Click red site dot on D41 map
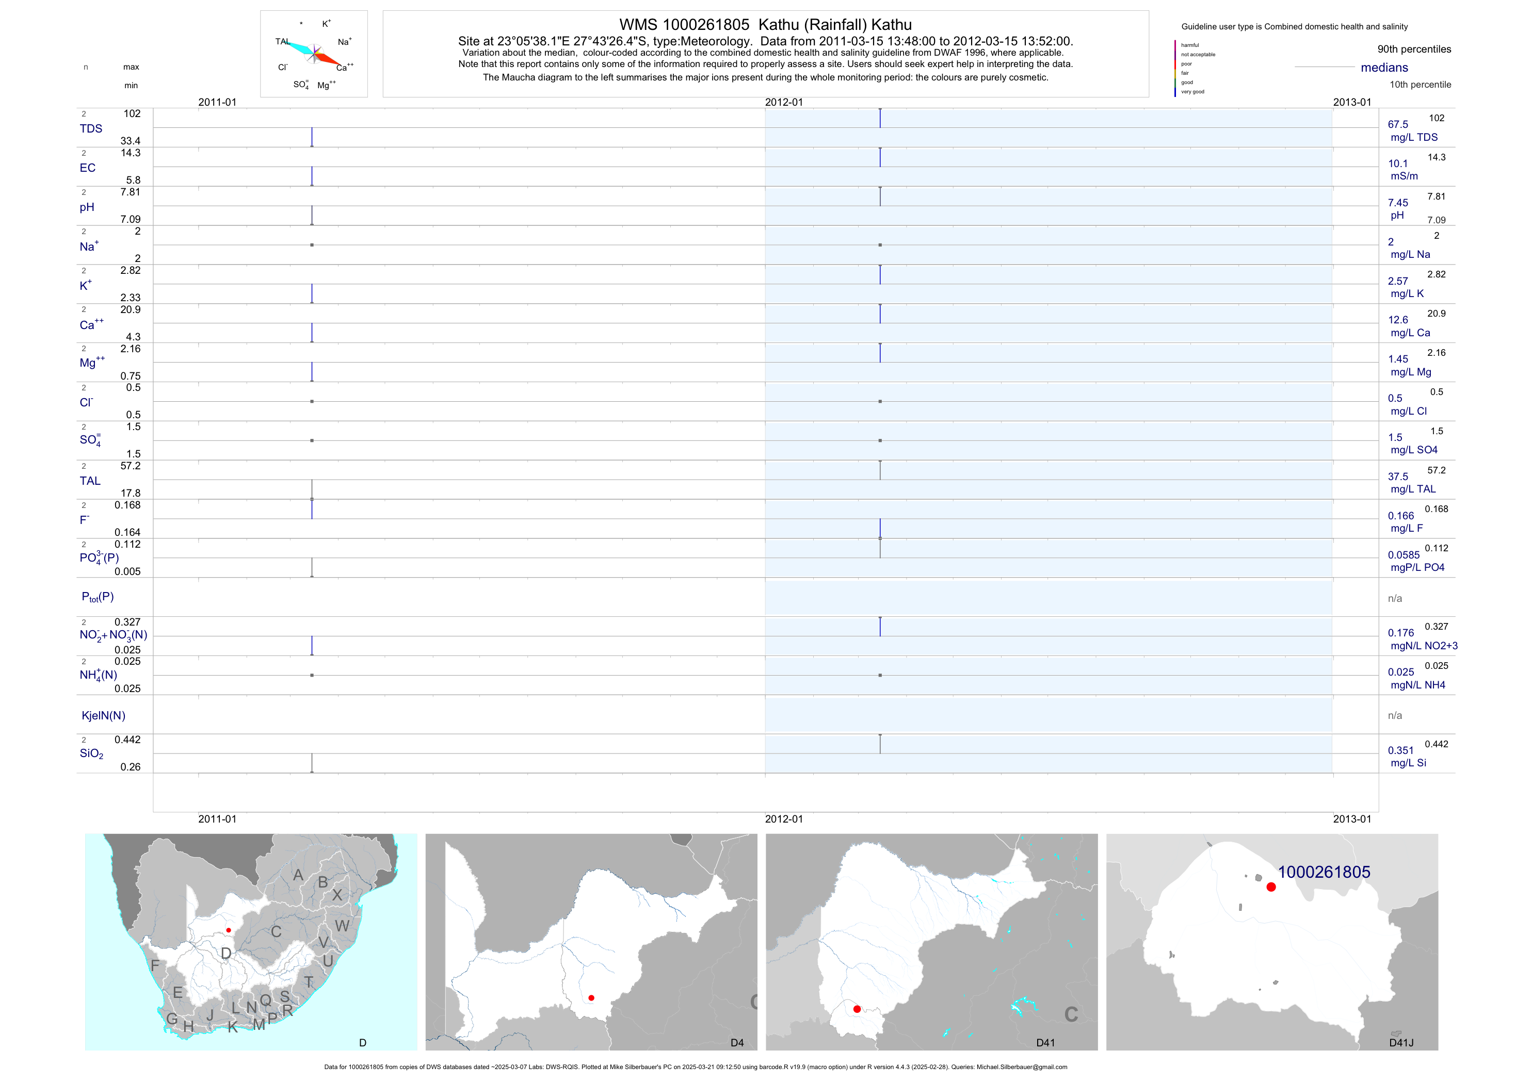 (857, 1009)
